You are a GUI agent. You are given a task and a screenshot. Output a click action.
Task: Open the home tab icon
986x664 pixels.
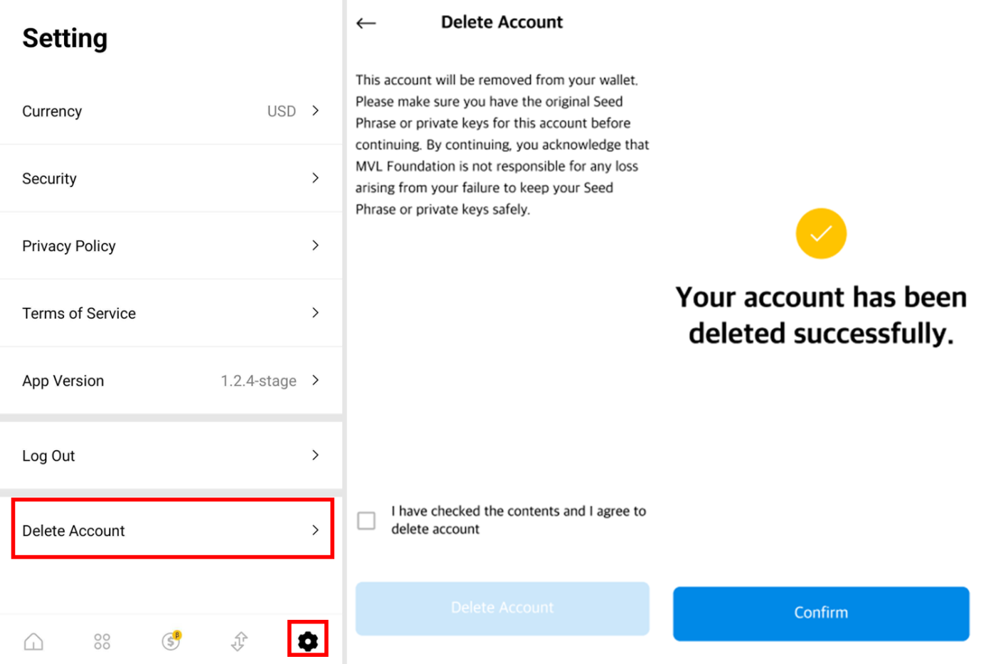[x=33, y=642]
